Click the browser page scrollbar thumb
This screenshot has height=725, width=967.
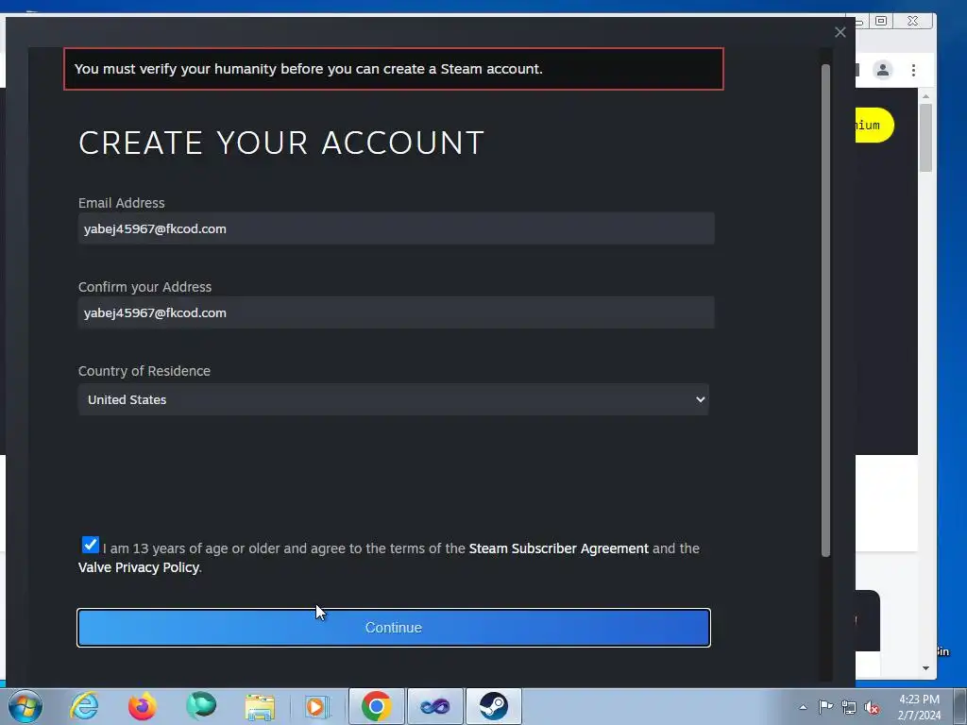coord(925,138)
